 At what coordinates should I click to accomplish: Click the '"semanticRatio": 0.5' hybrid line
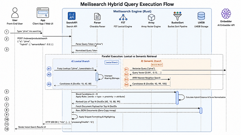36,44
